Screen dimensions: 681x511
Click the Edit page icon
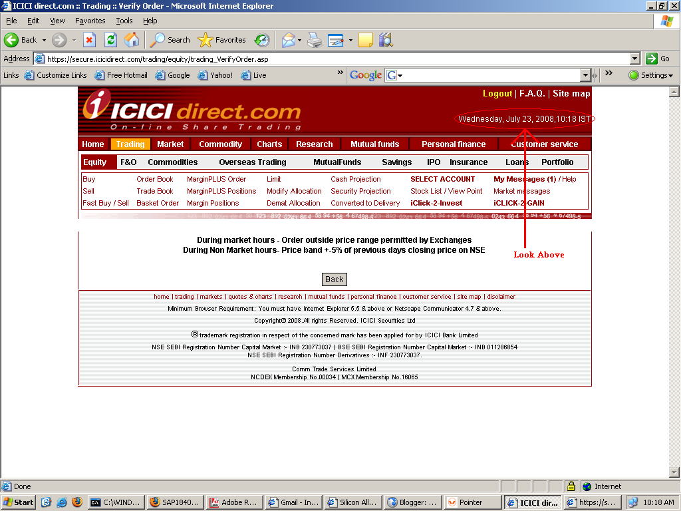336,40
